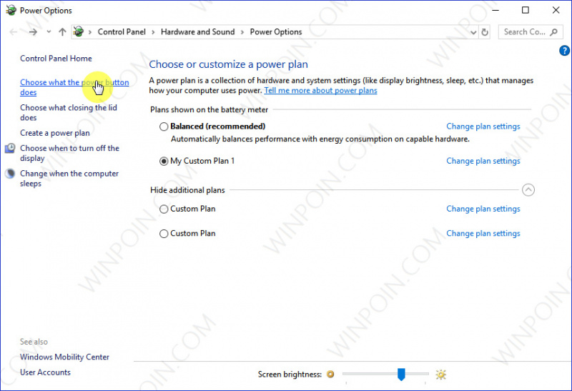Go to Hardware and Sound breadcrumb

point(197,32)
